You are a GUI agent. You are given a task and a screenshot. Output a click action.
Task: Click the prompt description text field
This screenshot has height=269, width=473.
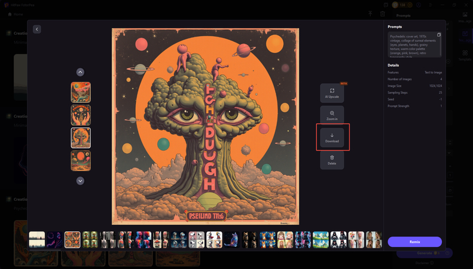(414, 45)
